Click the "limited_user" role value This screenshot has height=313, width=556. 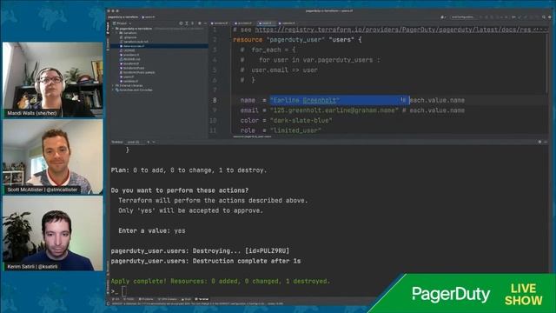click(295, 130)
